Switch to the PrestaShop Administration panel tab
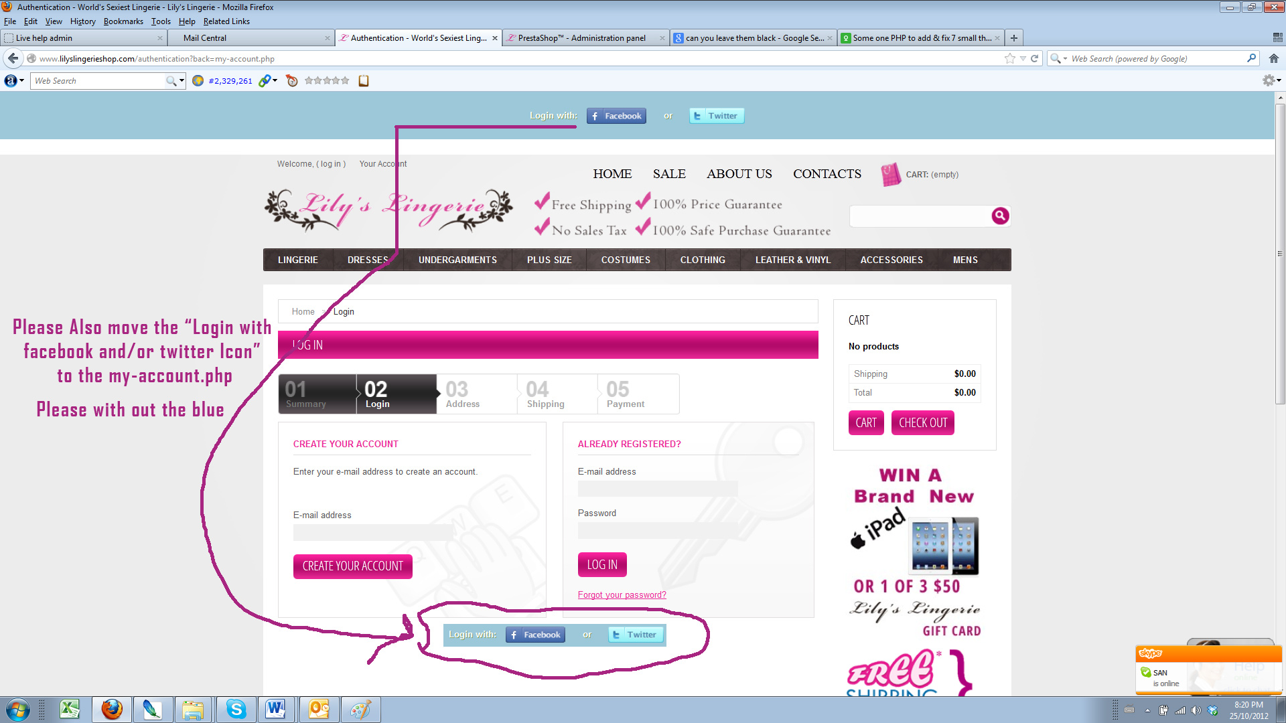The height and width of the screenshot is (723, 1286). point(581,38)
